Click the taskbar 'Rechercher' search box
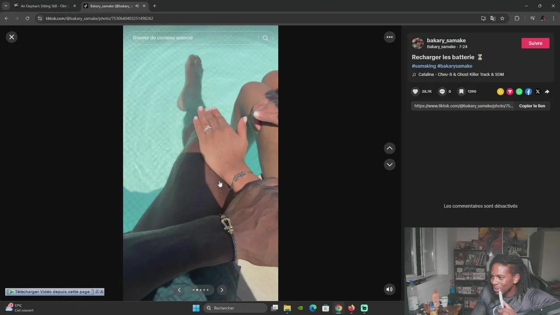The width and height of the screenshot is (560, 315). 235,308
